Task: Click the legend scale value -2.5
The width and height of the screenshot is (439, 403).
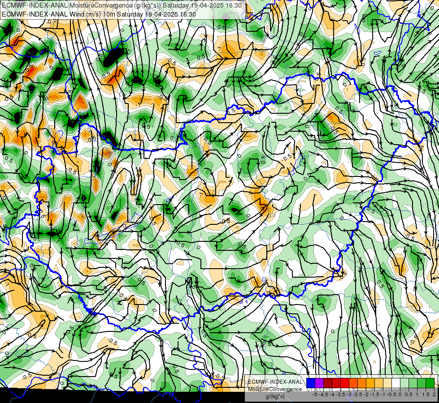Action: (x=357, y=394)
